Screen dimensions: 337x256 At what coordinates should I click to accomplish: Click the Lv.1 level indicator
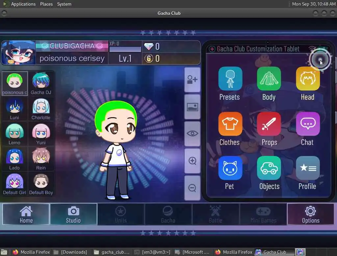click(x=125, y=59)
